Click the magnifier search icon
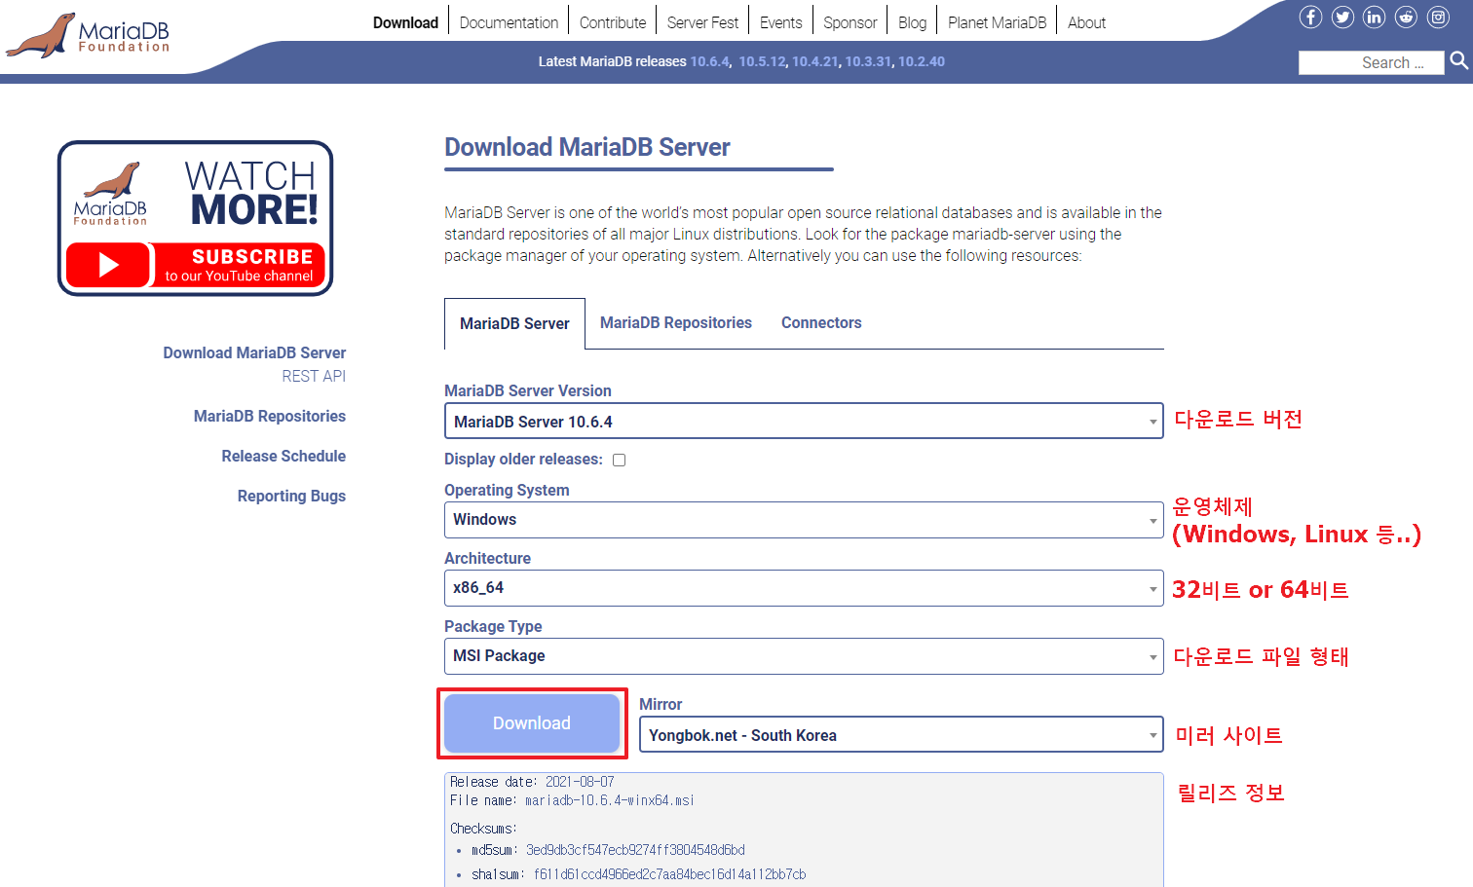 coord(1458,60)
